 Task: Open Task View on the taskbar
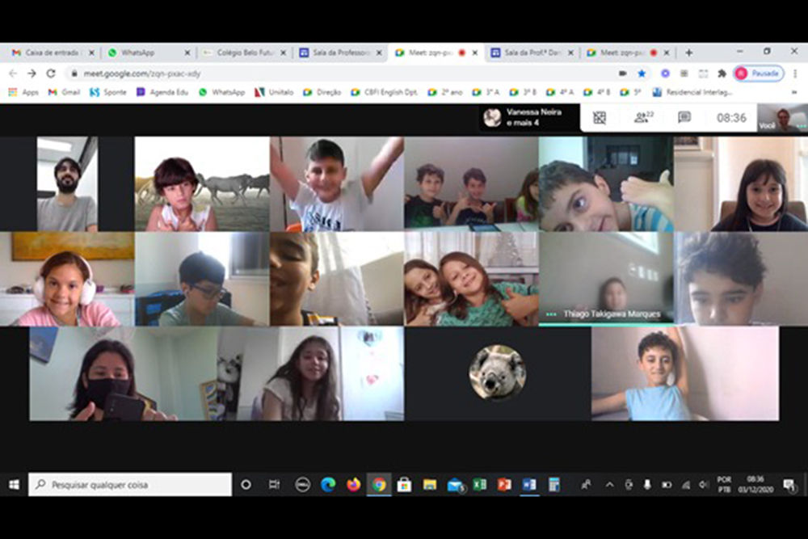coord(274,484)
